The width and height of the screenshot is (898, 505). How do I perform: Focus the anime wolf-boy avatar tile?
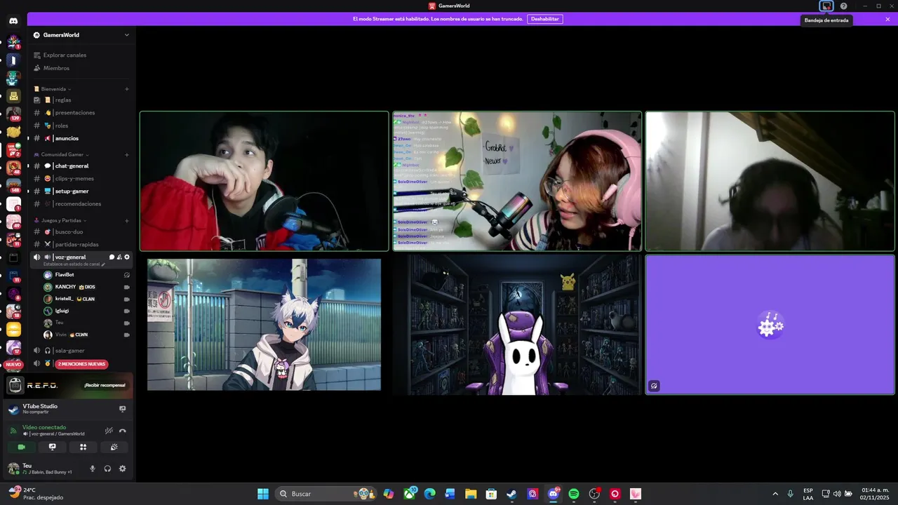tap(264, 324)
